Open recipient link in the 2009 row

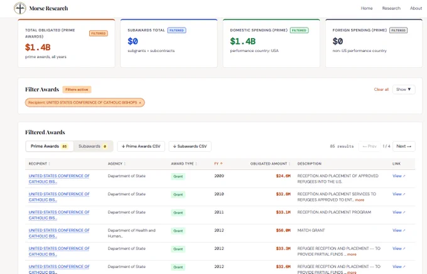coord(59,179)
